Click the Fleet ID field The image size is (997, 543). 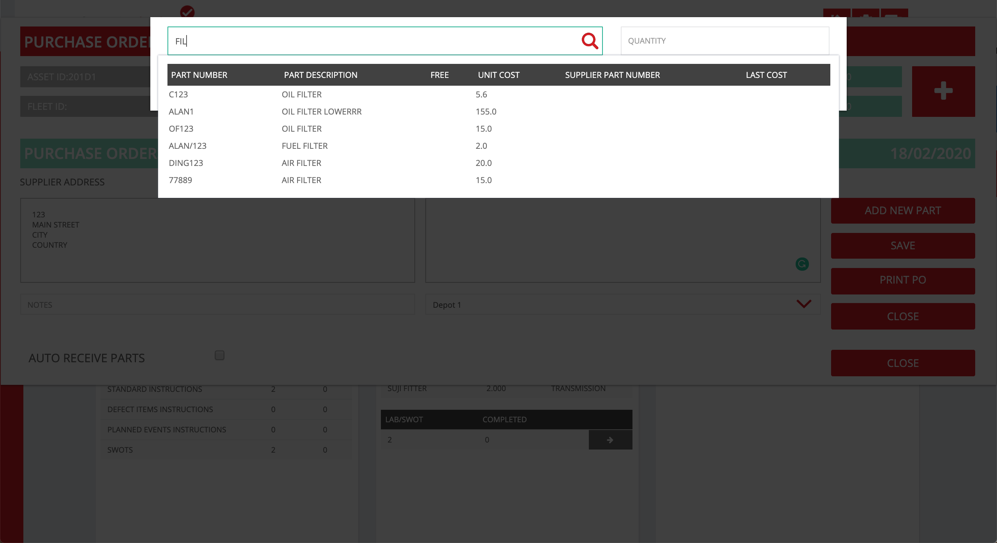pos(85,106)
